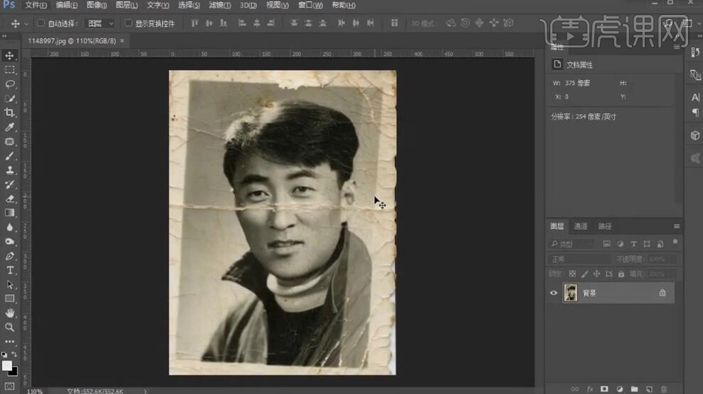Screen dimensions: 703x394
Task: Open the Layers panel options menu
Action: click(x=677, y=226)
